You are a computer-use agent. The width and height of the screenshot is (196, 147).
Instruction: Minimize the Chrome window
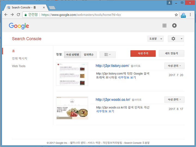coord(176,3)
